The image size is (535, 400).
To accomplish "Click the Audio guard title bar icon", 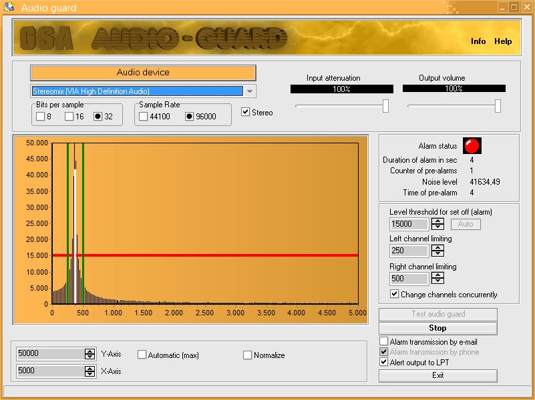I will pyautogui.click(x=9, y=7).
